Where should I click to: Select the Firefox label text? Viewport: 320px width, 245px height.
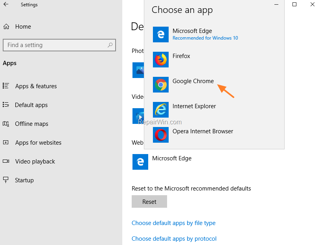tap(181, 56)
